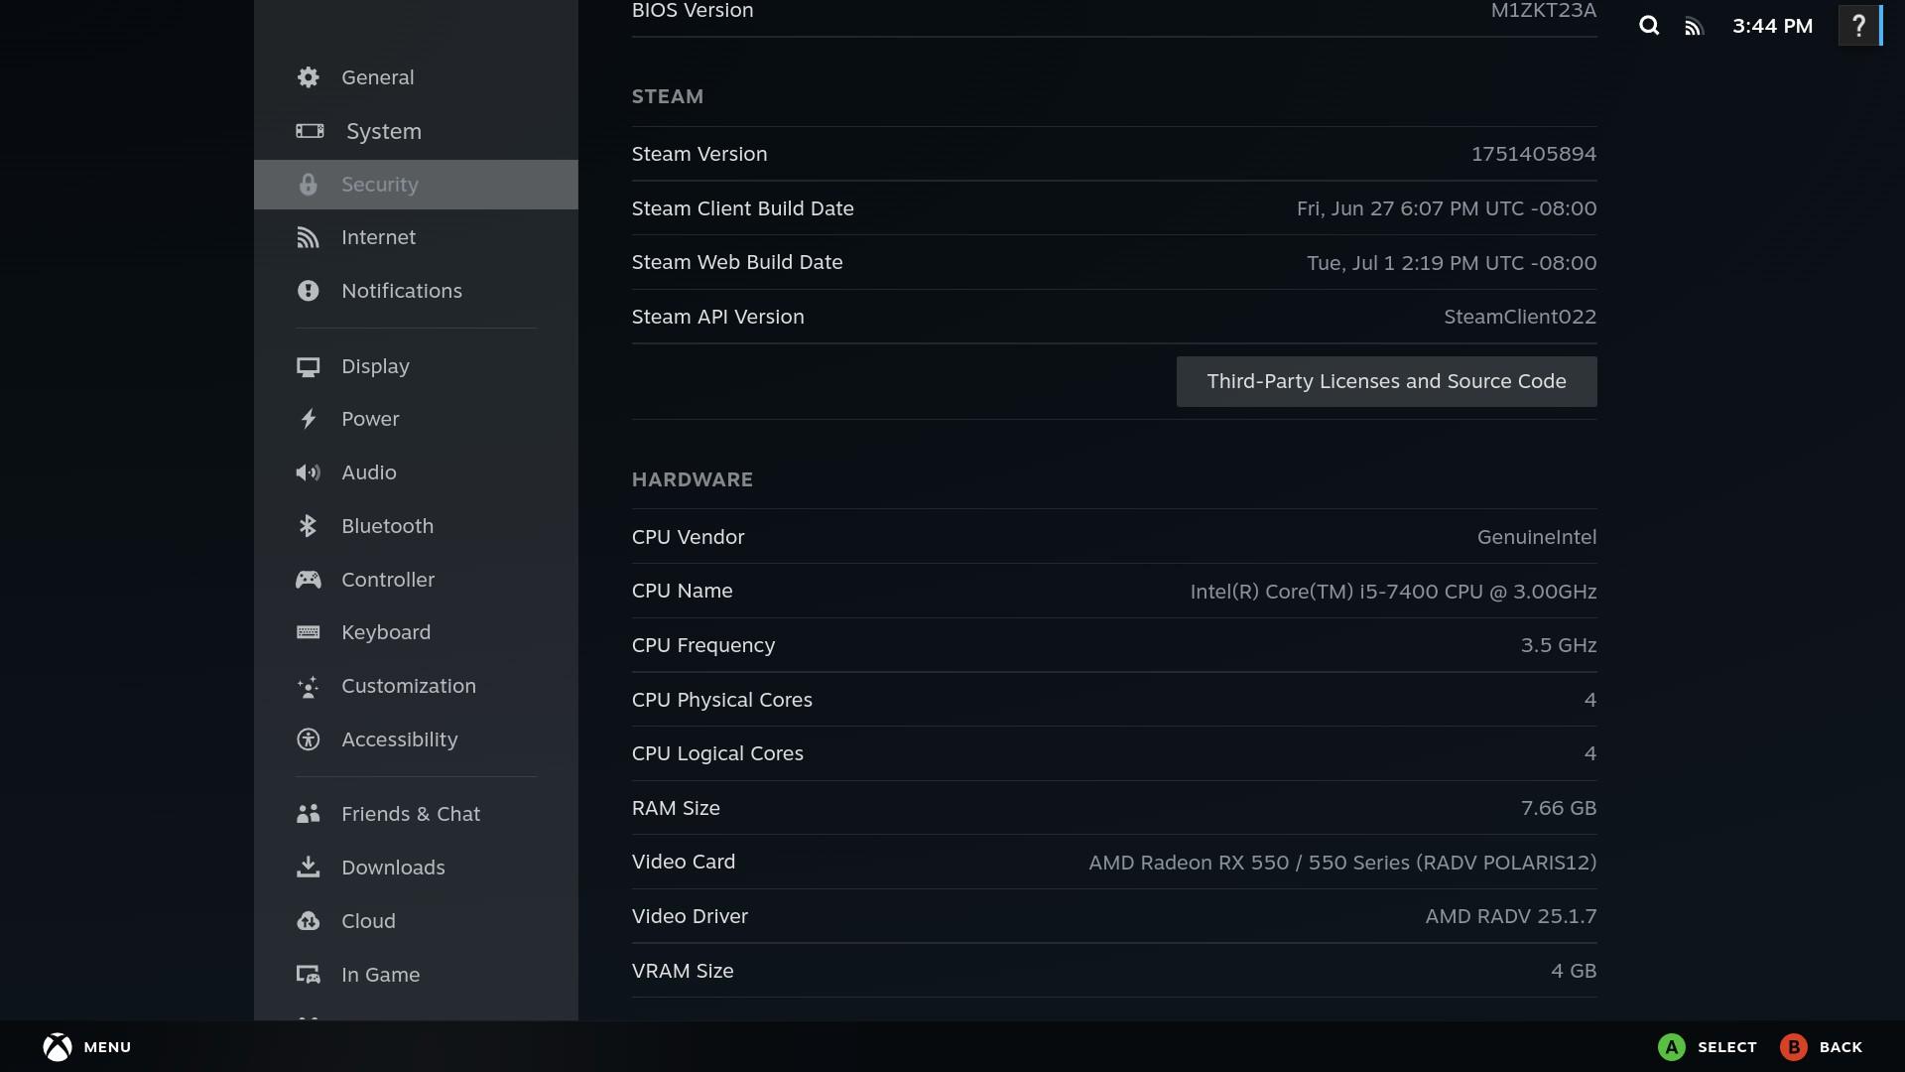Click the VRAM Size value 4 GB
The width and height of the screenshot is (1905, 1072).
pos(1574,971)
